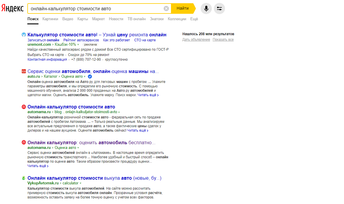Open search settings sliders icon

click(219, 8)
